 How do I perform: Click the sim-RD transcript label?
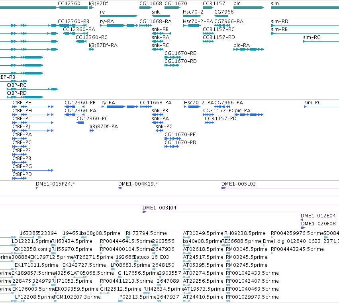[x=280, y=22]
